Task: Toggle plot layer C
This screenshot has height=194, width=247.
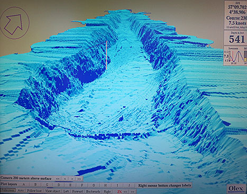Action: (47, 184)
